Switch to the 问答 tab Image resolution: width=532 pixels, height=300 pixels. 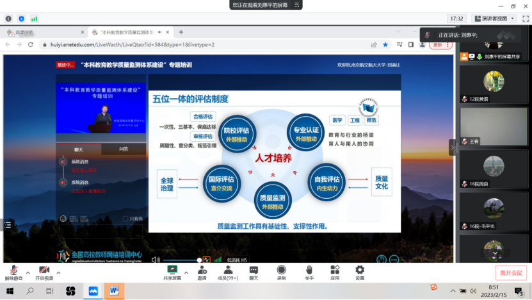(124, 149)
